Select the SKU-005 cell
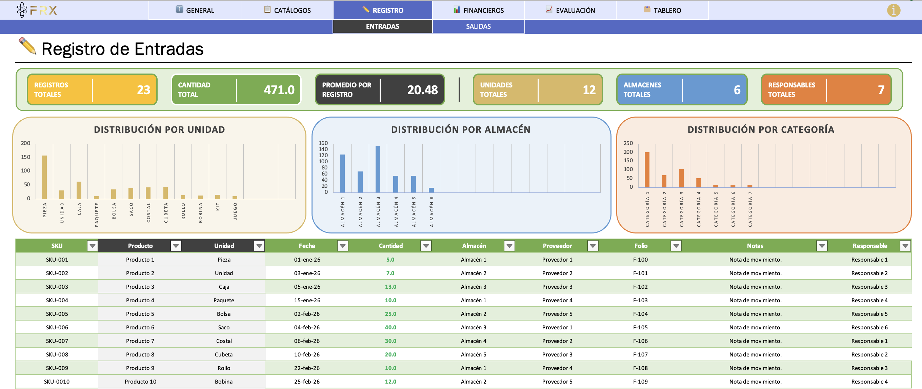Screen dimensions: 922x389 coord(57,314)
